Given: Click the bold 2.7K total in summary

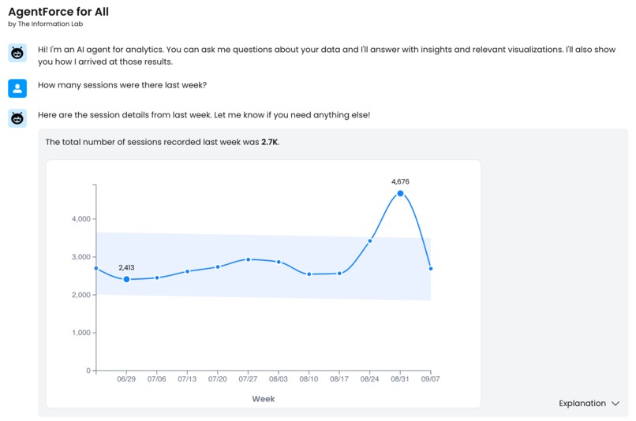Looking at the screenshot, I should tap(270, 142).
